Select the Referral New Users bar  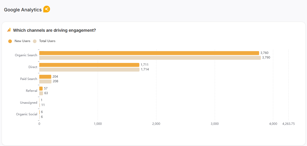coord(41,88)
